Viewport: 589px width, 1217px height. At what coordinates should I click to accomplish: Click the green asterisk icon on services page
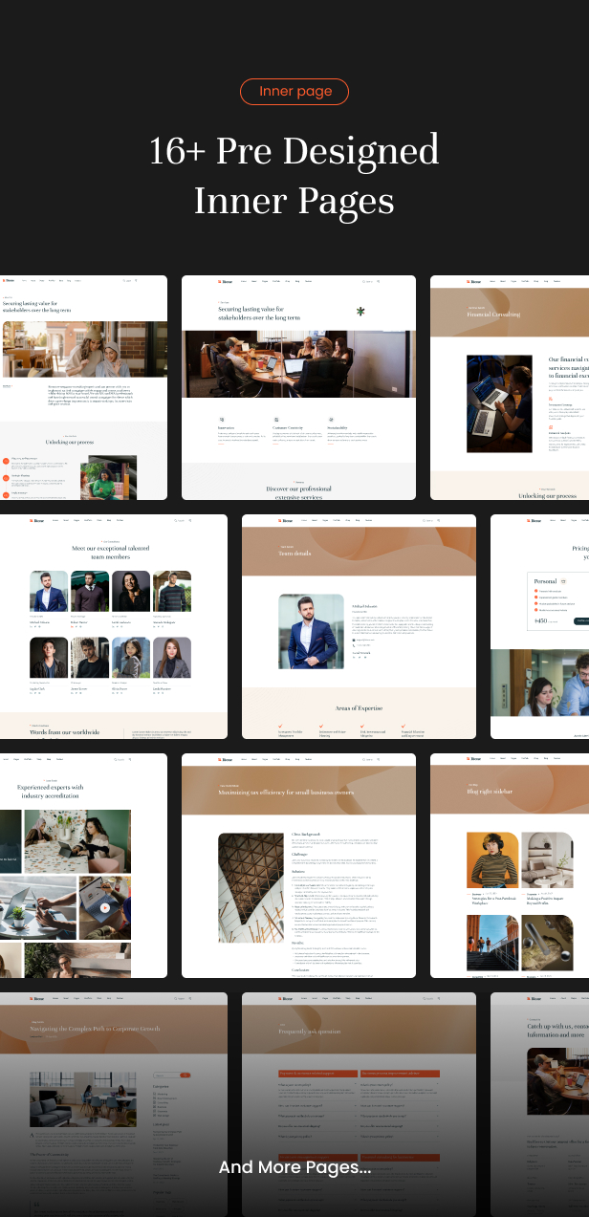[x=360, y=312]
